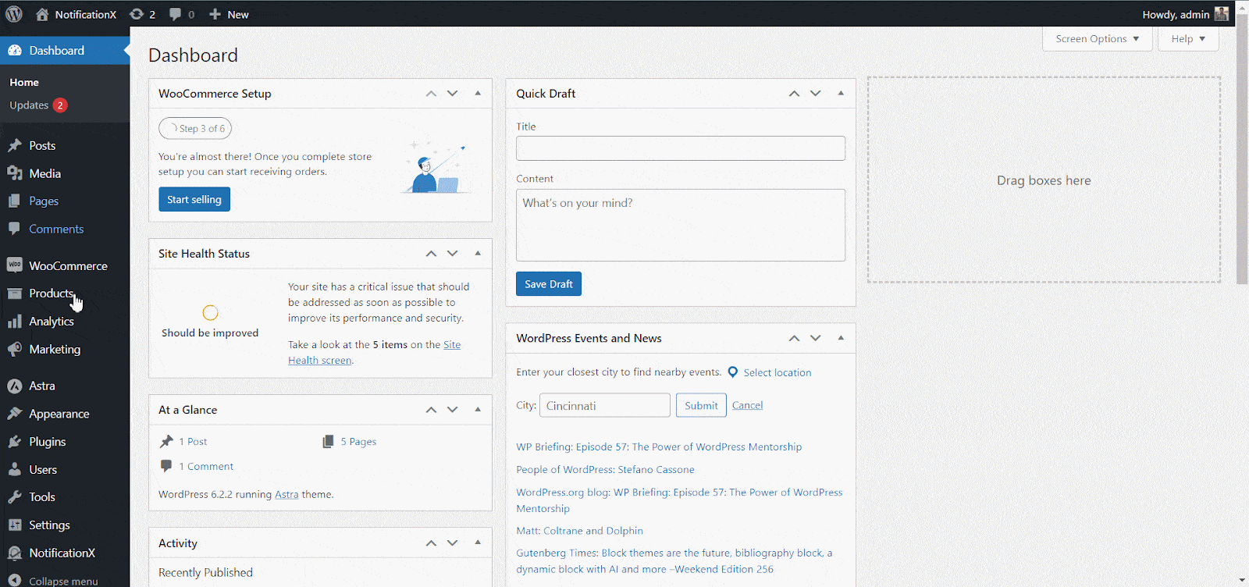Screen dimensions: 1249x587
Task: Move the Site Health Status box down
Action: click(x=452, y=254)
